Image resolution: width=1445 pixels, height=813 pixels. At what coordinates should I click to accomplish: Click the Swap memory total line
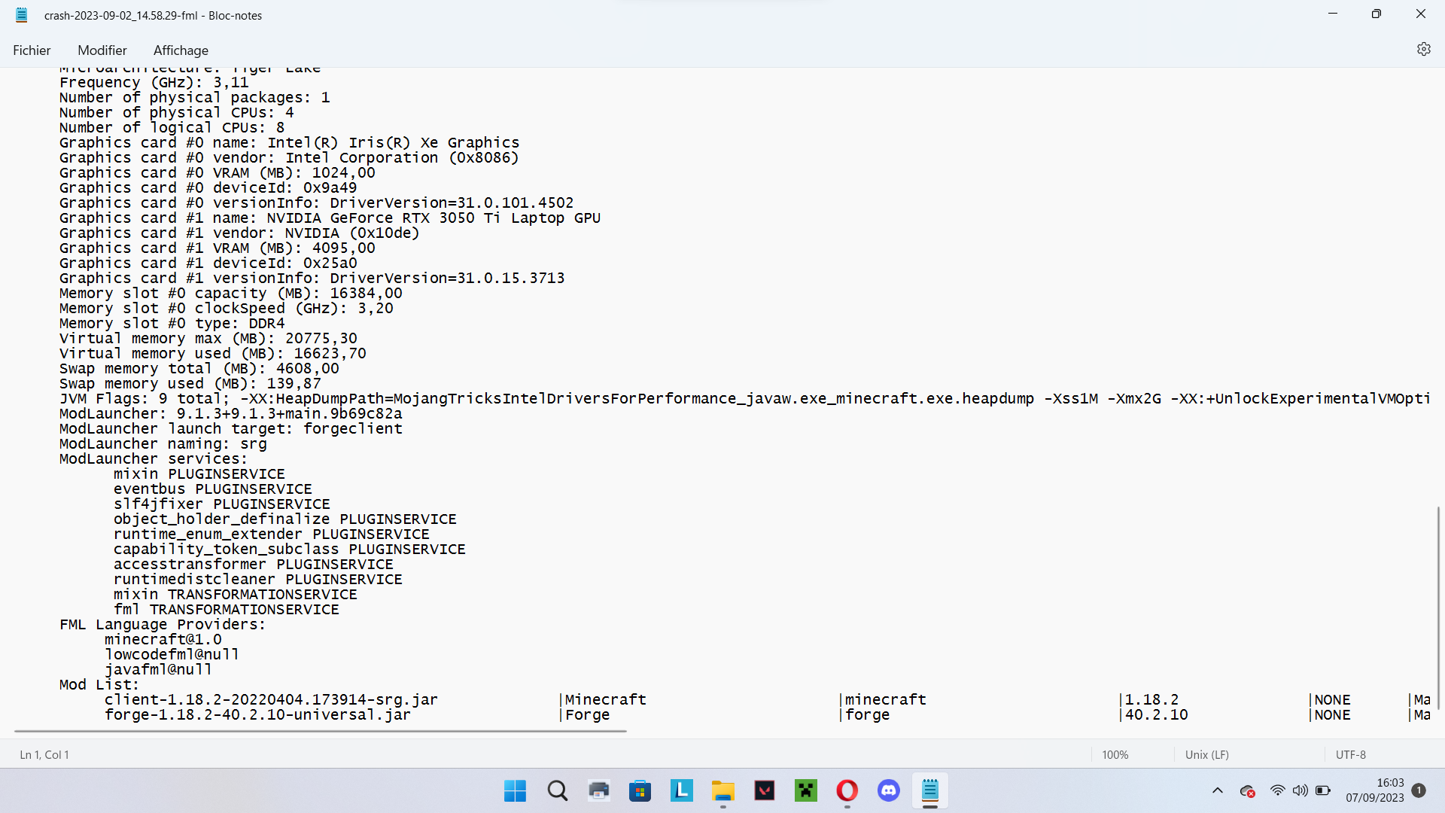(x=199, y=369)
